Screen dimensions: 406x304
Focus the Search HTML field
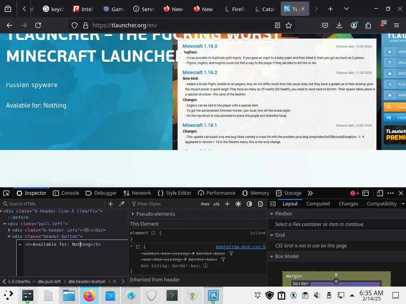[53, 204]
